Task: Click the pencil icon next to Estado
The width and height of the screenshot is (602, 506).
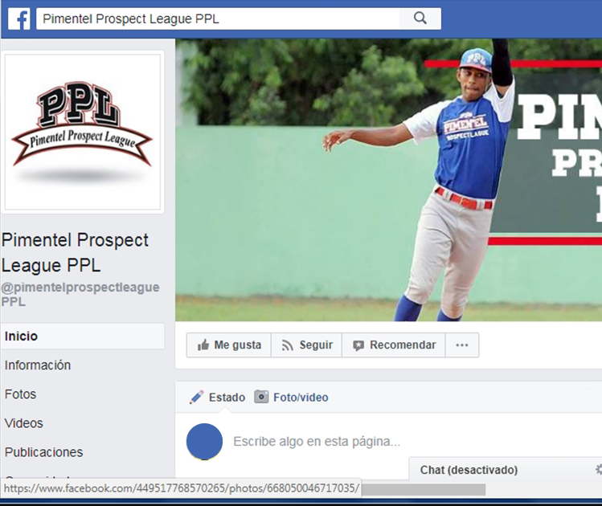Action: click(196, 398)
